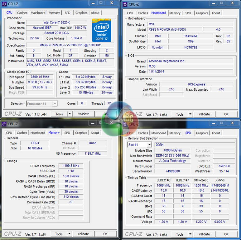Viewport: 241px width, 240px height.
Task: Select Graphics tab in the CPU window
Action: 81,13
